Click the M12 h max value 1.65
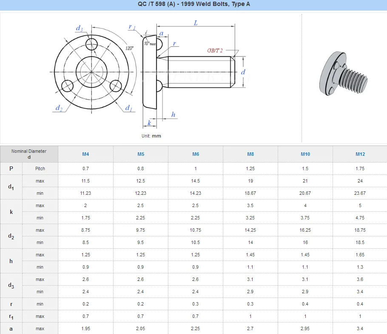 coord(360,255)
